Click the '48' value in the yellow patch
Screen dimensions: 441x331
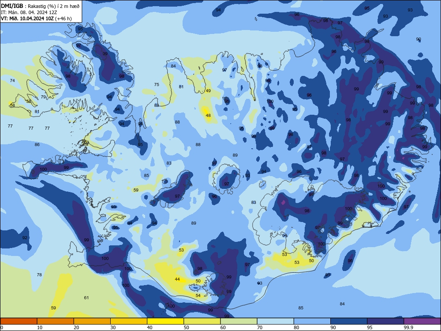click(208, 115)
